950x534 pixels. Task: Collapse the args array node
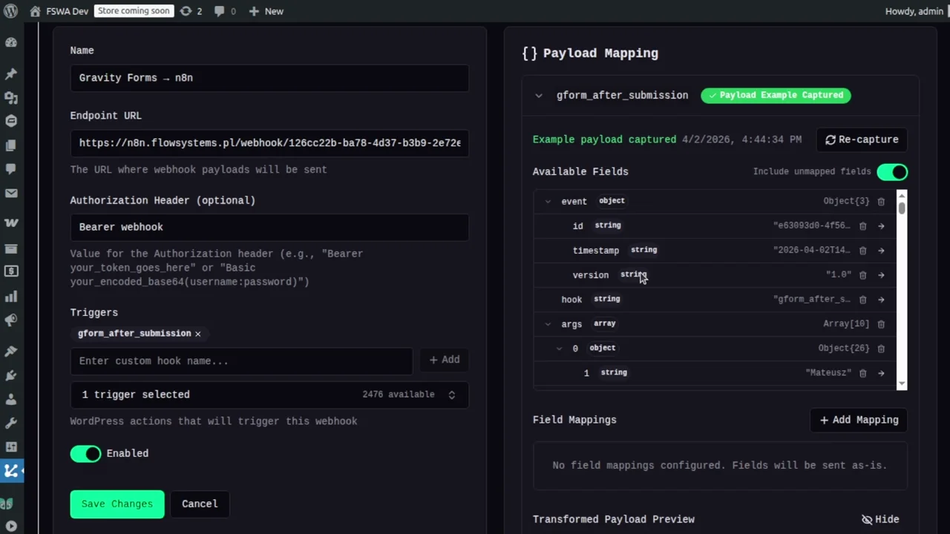[548, 324]
